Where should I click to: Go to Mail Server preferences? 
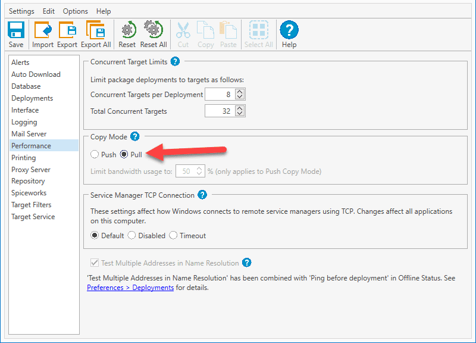coord(43,133)
